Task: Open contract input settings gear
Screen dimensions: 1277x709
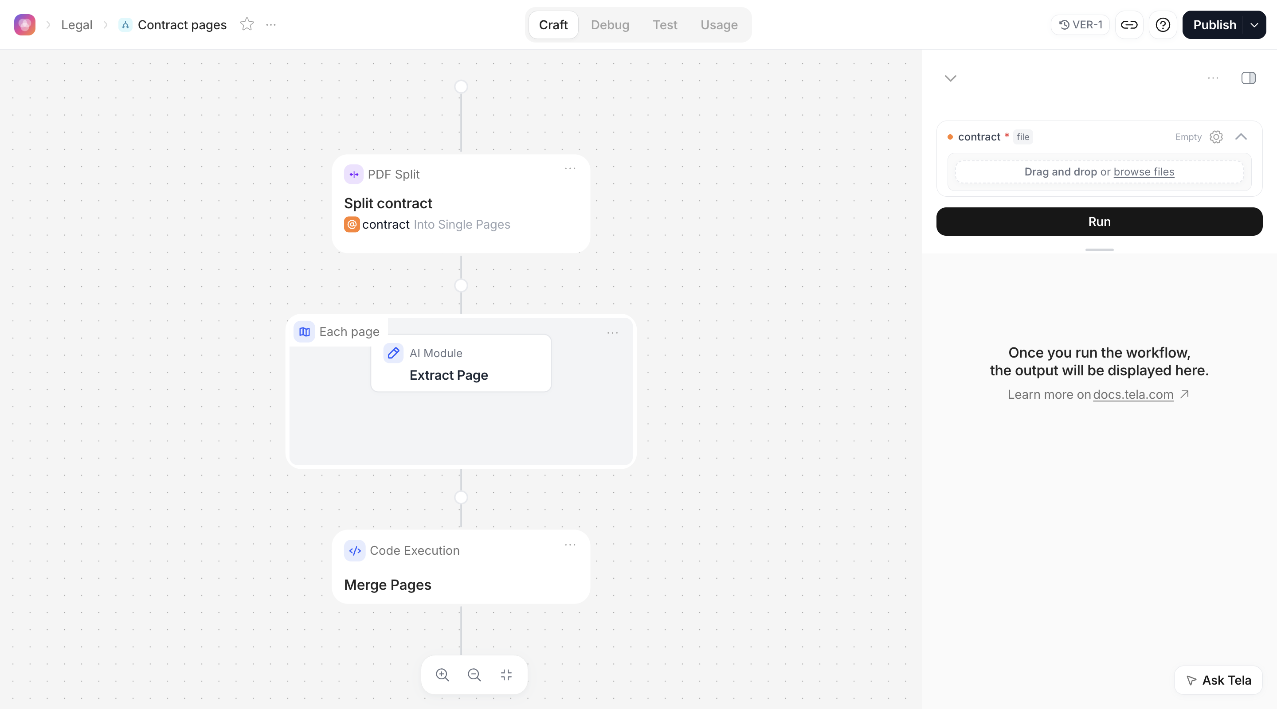Action: click(1216, 137)
